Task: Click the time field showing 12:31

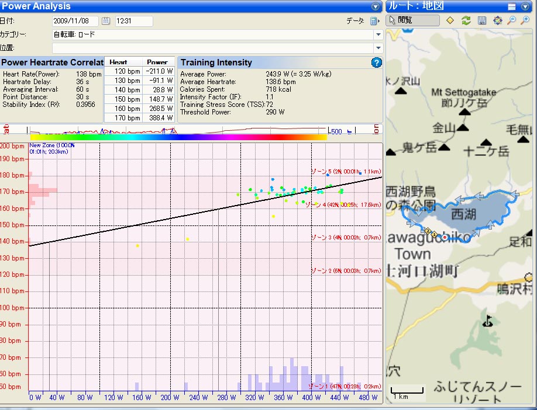Action: [x=133, y=21]
